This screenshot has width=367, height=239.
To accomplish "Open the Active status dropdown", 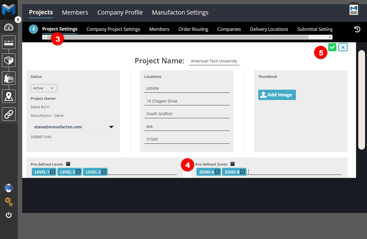I will (44, 88).
